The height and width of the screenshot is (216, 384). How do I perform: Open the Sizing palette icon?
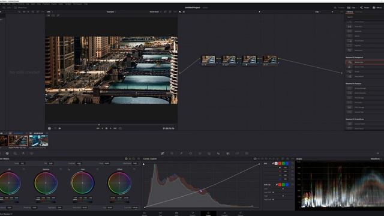pos(238,154)
